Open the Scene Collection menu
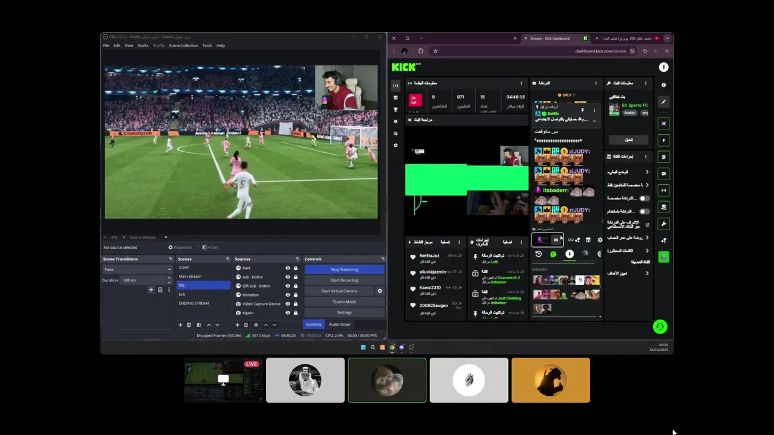774x435 pixels. click(x=183, y=45)
